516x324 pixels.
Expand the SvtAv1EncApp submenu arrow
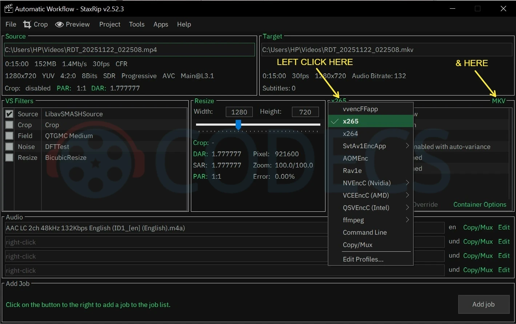pyautogui.click(x=407, y=146)
